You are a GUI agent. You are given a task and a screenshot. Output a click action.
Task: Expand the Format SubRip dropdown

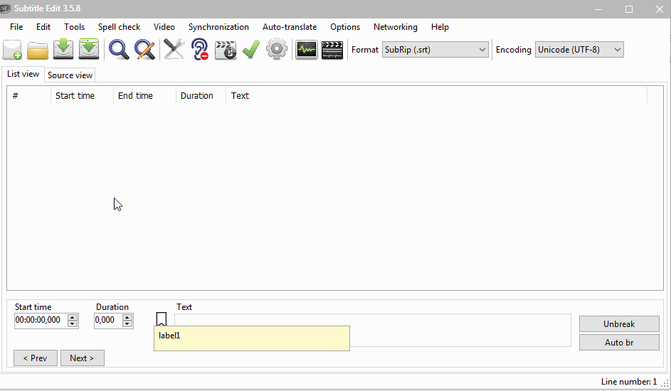(482, 50)
